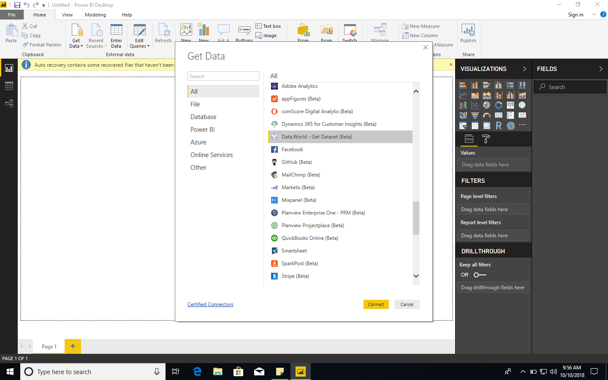Open the Help ribbon tab
Screen dimensions: 608x380
(127, 15)
